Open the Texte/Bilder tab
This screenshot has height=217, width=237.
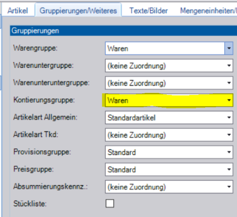[x=148, y=11]
